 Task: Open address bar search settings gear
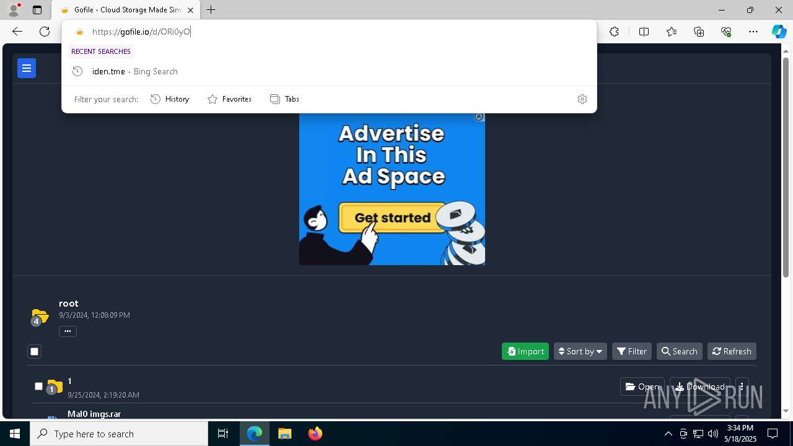coord(582,99)
